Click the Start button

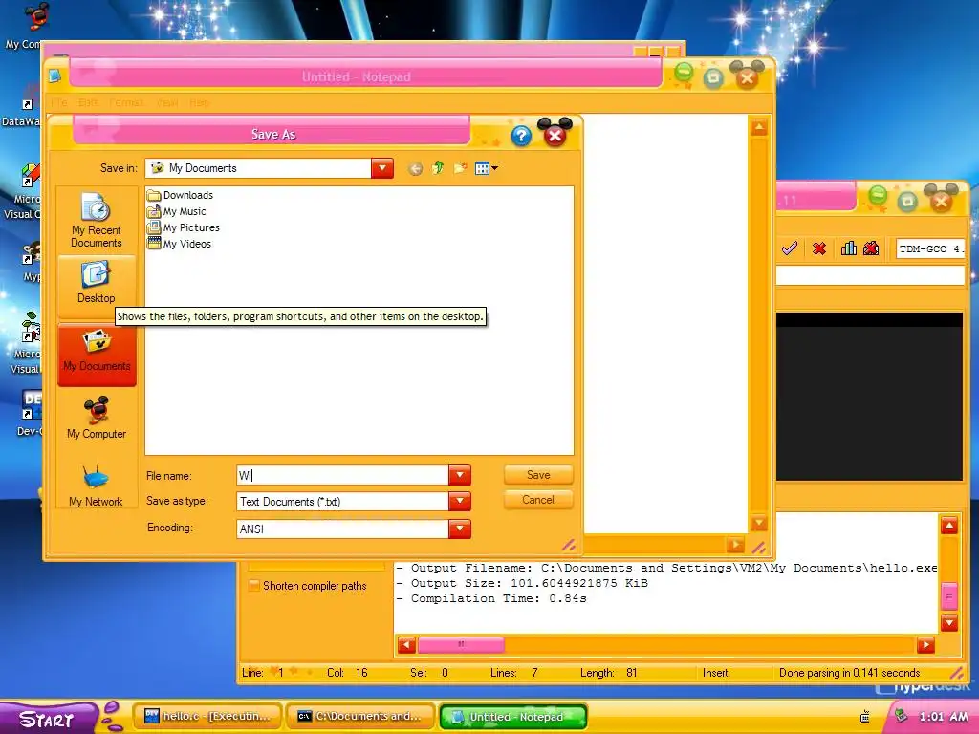point(47,719)
